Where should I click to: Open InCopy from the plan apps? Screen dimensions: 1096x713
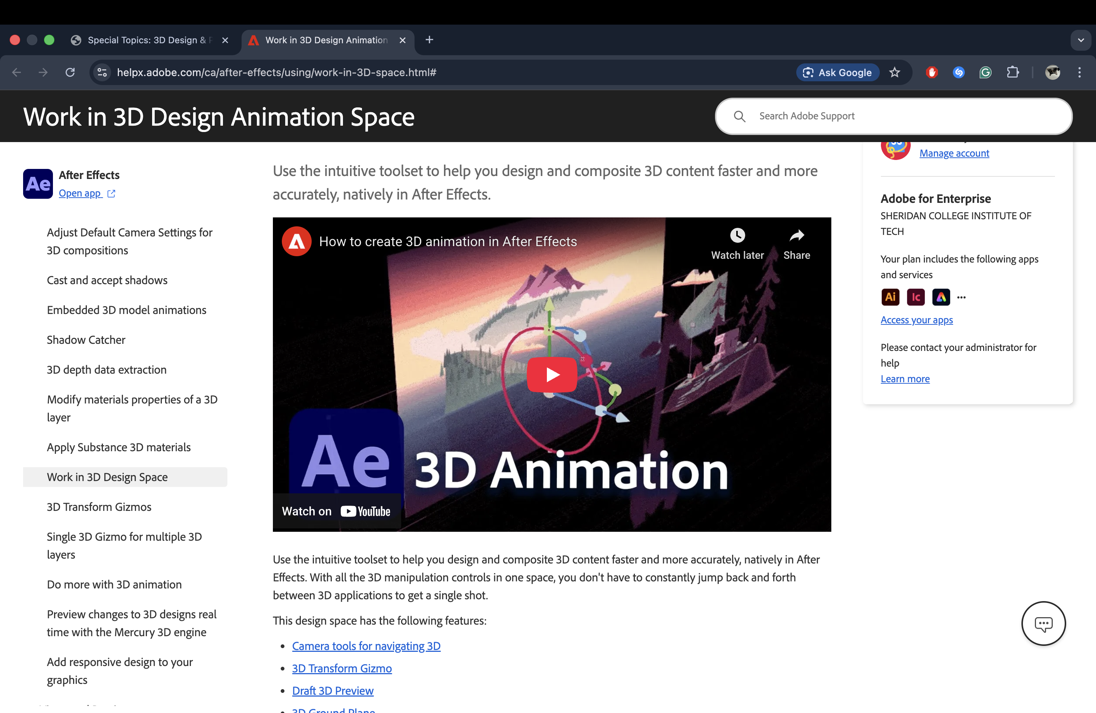(915, 297)
